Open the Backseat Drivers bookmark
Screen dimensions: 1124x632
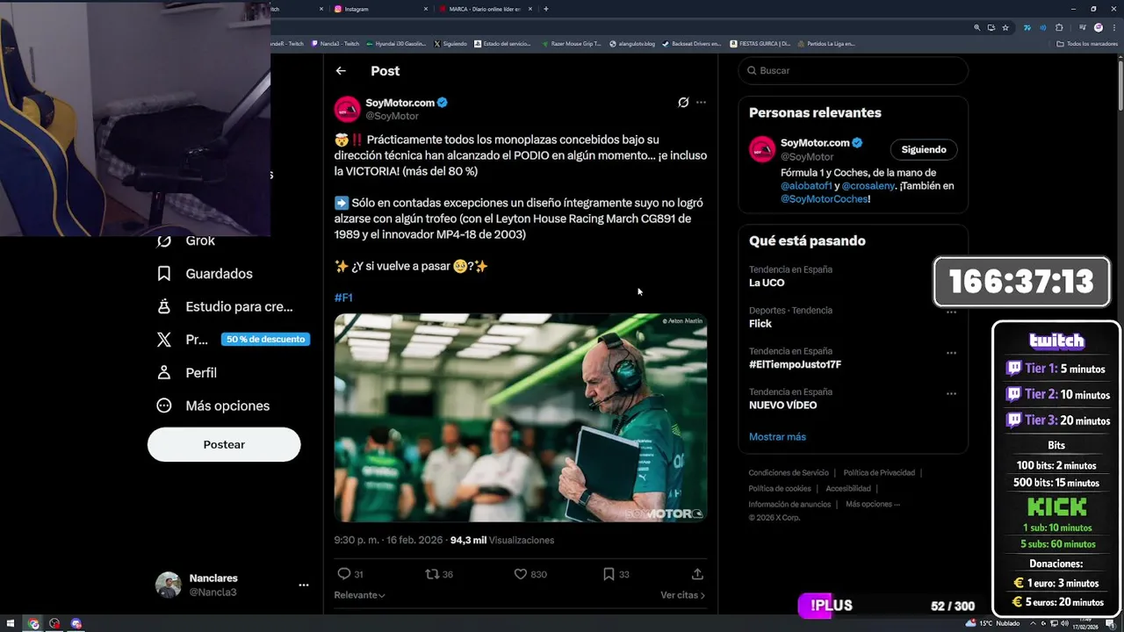pyautogui.click(x=692, y=43)
